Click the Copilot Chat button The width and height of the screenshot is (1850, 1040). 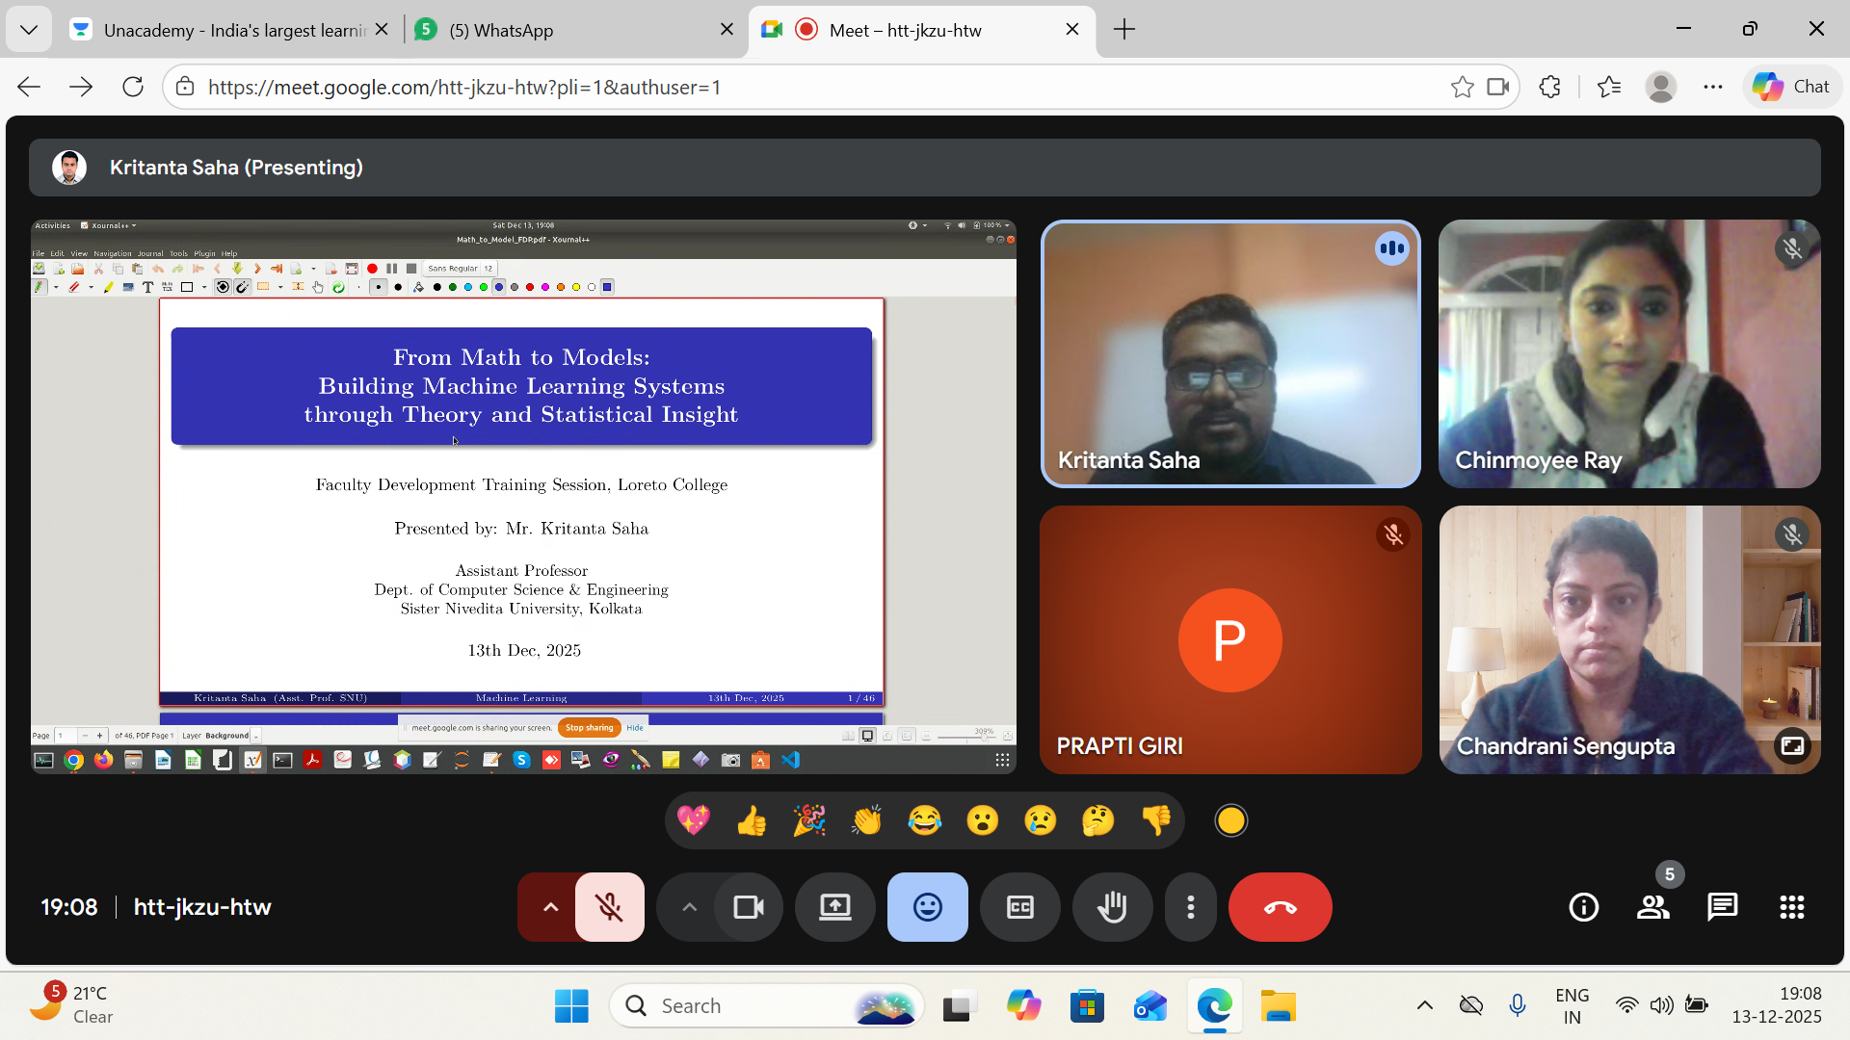coord(1791,87)
